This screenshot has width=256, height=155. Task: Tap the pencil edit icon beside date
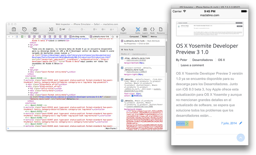[x=241, y=123]
